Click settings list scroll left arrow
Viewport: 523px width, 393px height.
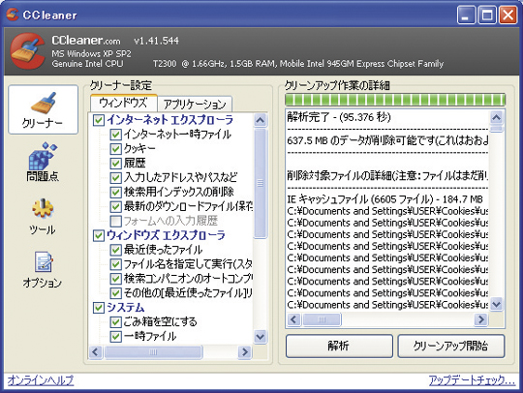[96, 352]
